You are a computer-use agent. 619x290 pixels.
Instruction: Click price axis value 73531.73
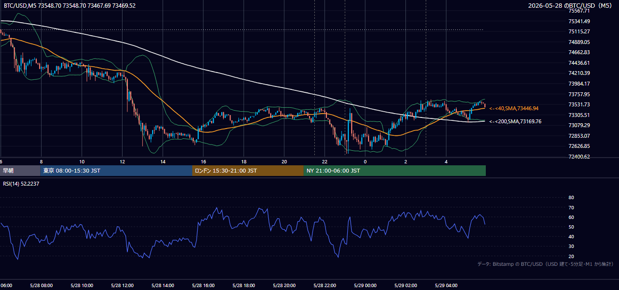[579, 104]
